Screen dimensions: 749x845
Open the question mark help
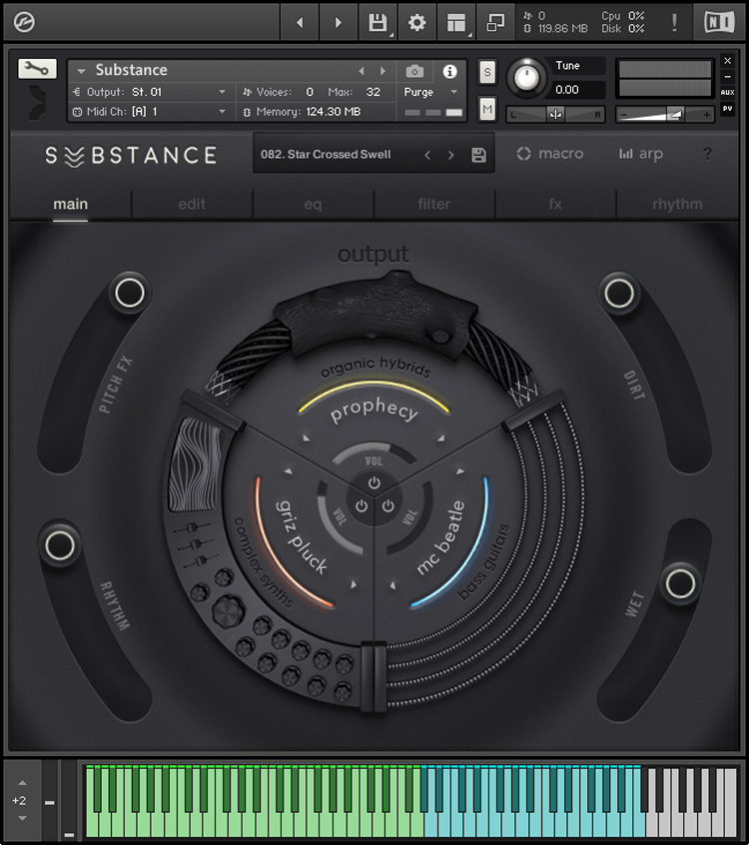(x=707, y=154)
